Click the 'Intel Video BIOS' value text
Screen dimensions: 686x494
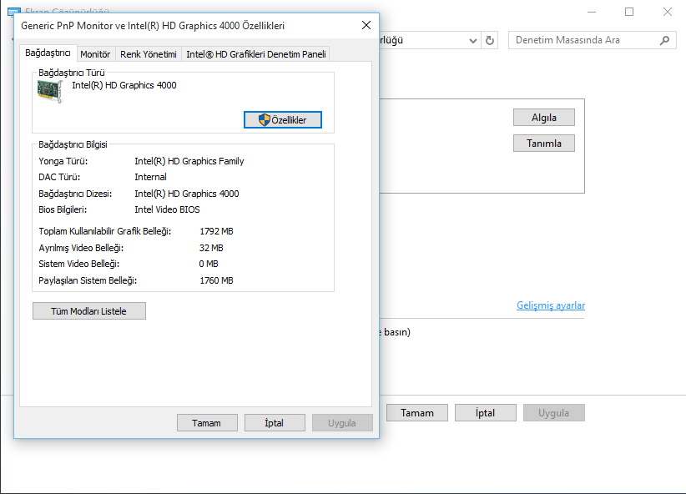[167, 209]
